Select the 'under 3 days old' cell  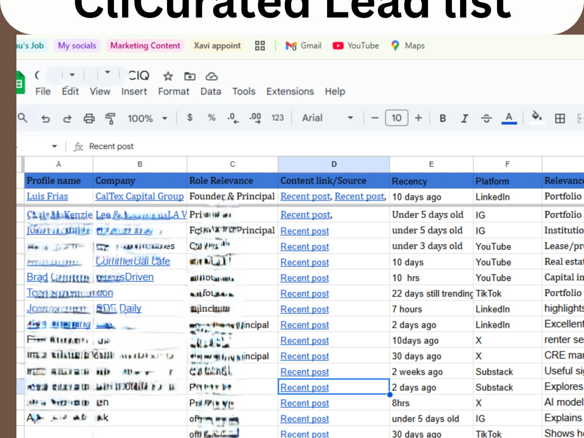432,246
